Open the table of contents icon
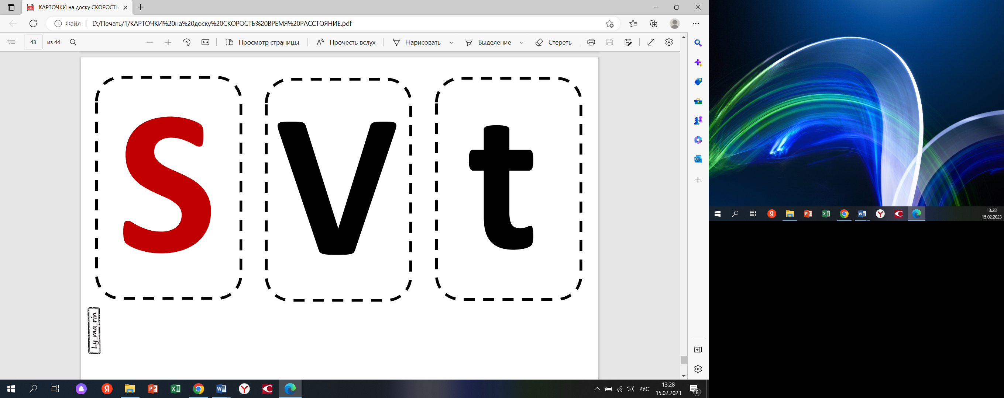This screenshot has width=1004, height=398. point(11,42)
